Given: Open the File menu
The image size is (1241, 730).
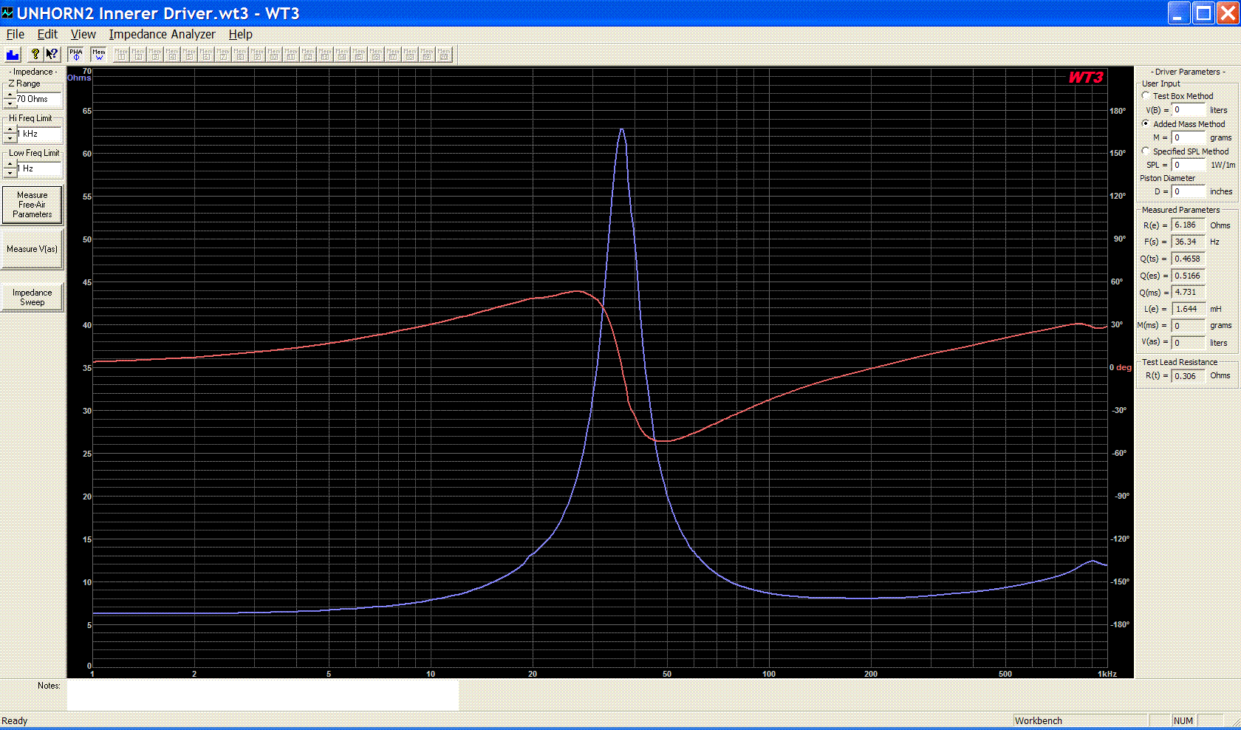Looking at the screenshot, I should click(x=16, y=34).
